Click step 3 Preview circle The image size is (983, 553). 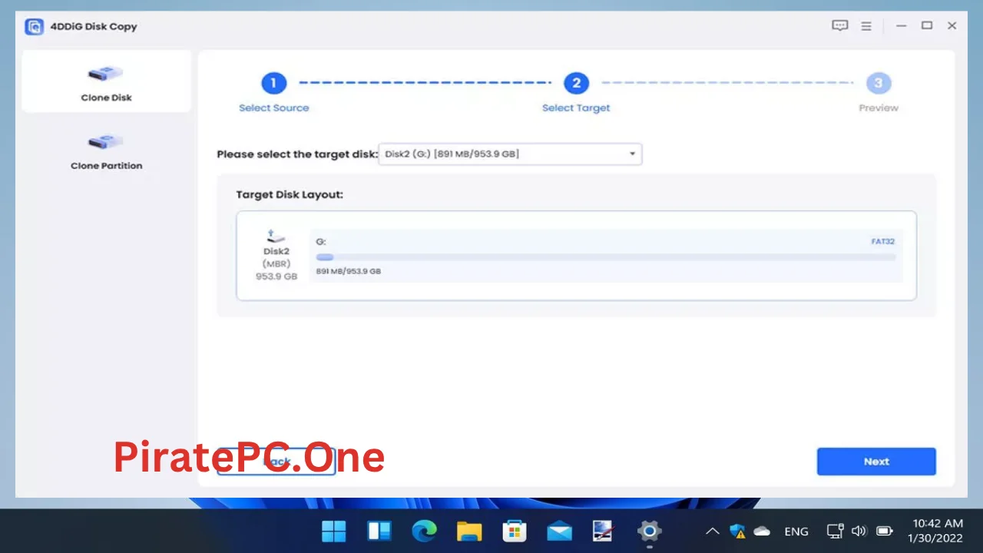pyautogui.click(x=879, y=83)
